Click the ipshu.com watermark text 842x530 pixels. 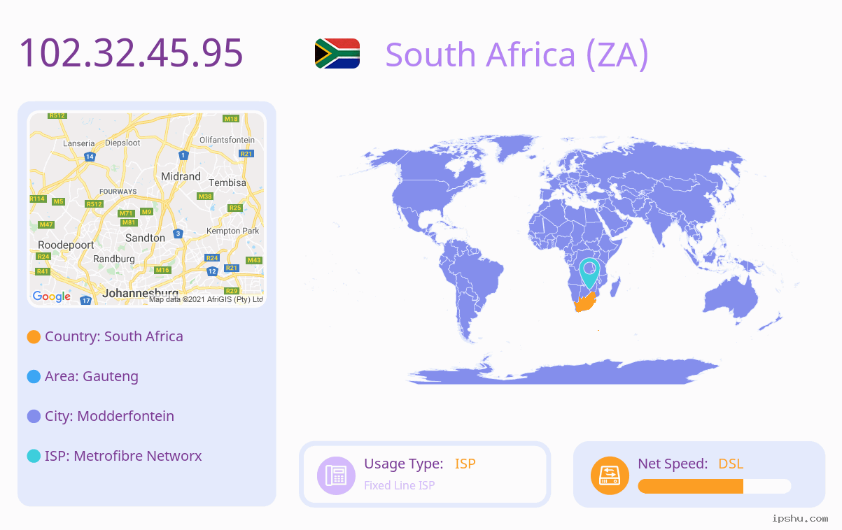[x=800, y=519]
